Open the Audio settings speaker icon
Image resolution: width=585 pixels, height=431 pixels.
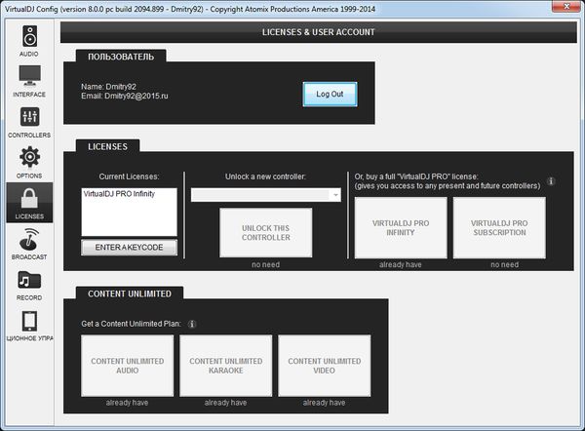point(29,37)
